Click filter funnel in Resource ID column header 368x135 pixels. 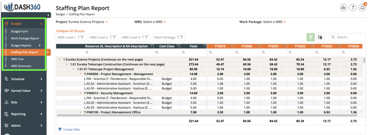pos(151,46)
